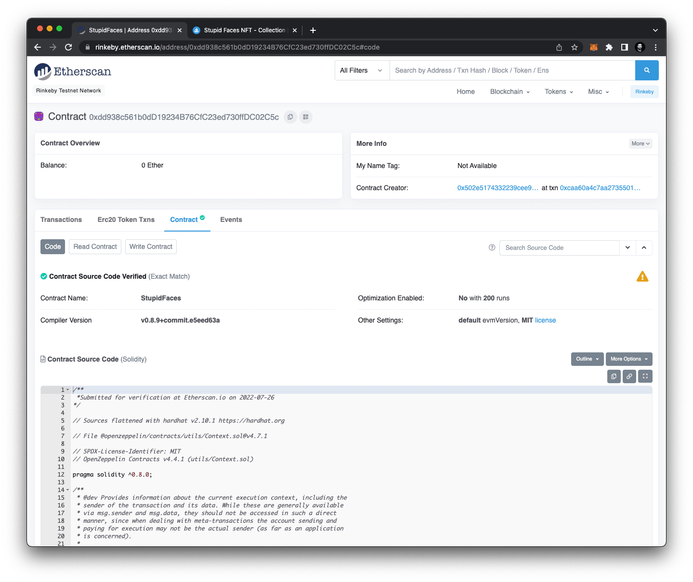The image size is (693, 582).
Task: Open the Chrome three-dot menu
Action: (655, 47)
